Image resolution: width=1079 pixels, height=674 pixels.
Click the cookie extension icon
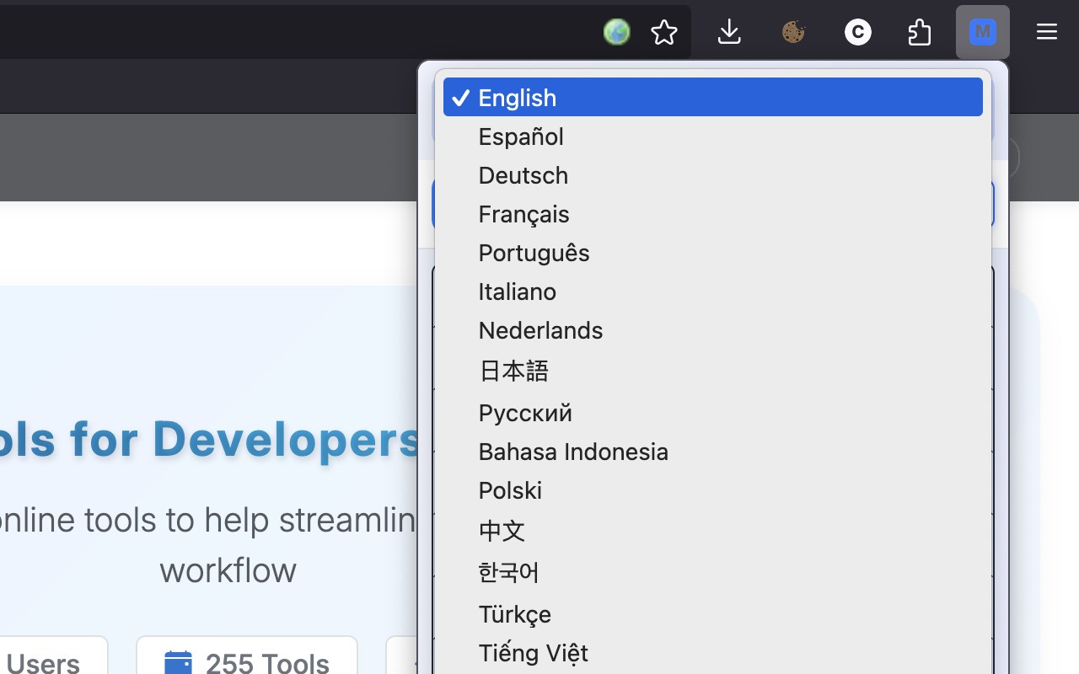coord(793,33)
